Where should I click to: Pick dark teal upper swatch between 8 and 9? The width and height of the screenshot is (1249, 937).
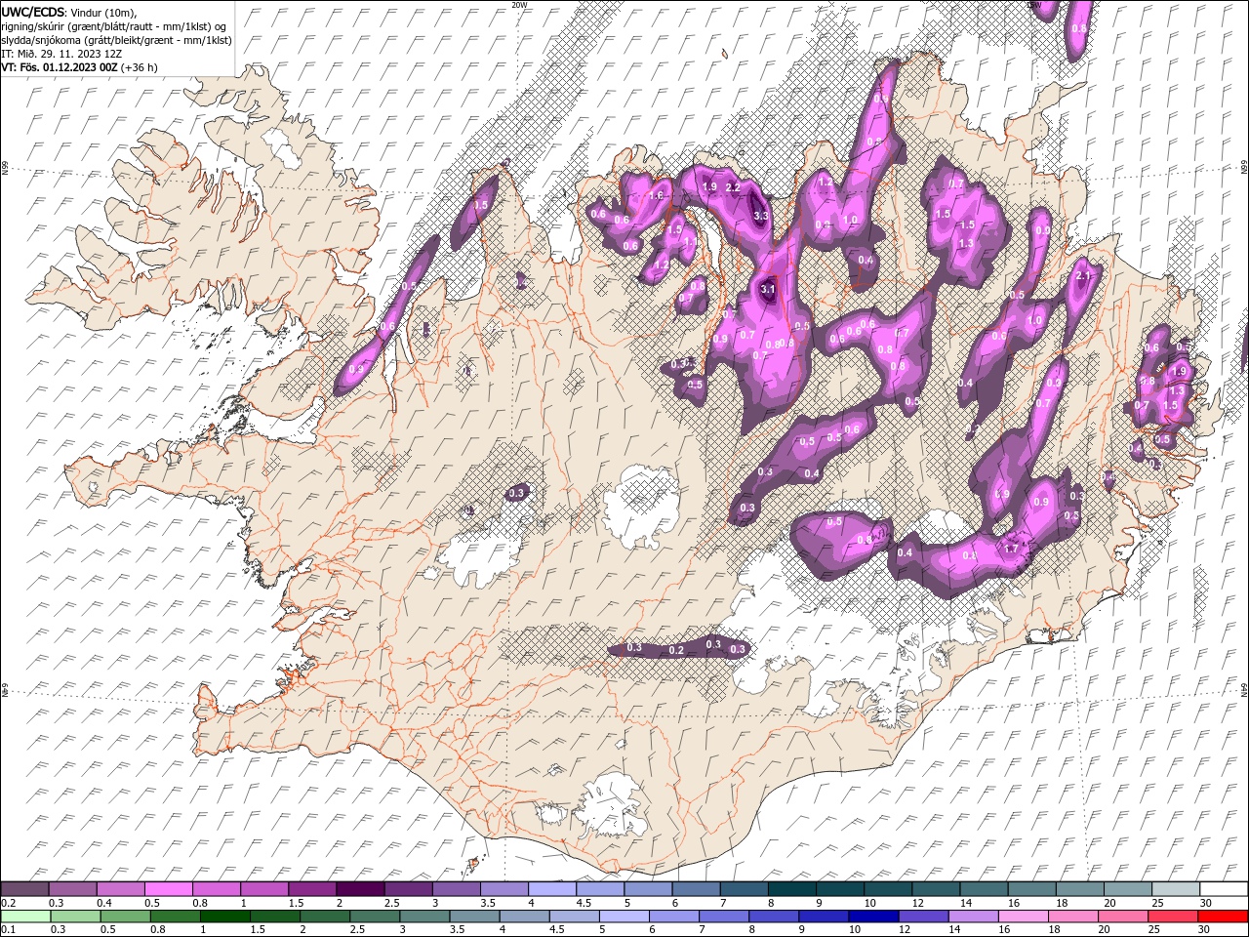coord(791,888)
